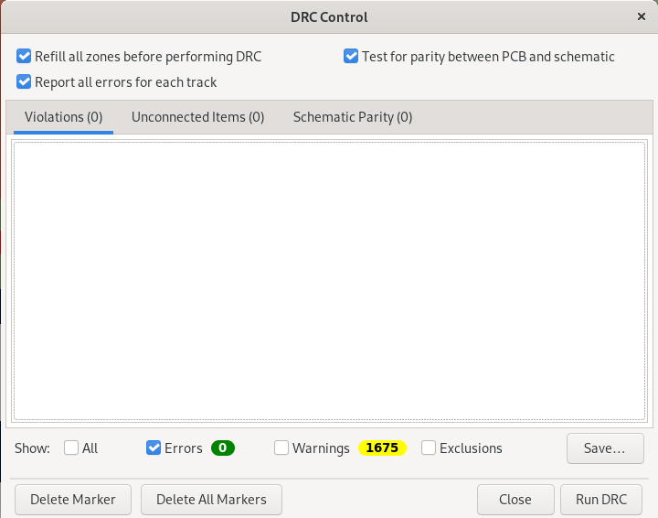This screenshot has height=518, width=658.
Task: Open the Unconnected Items tab
Action: pyautogui.click(x=197, y=117)
